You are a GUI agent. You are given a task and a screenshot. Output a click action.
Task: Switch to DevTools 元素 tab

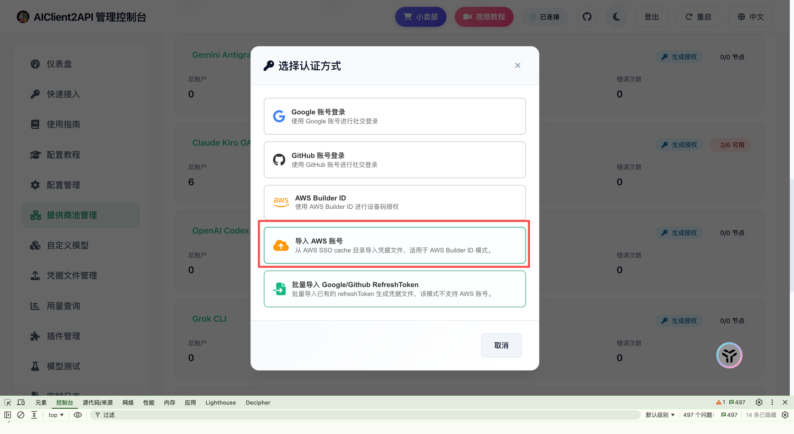coord(41,402)
